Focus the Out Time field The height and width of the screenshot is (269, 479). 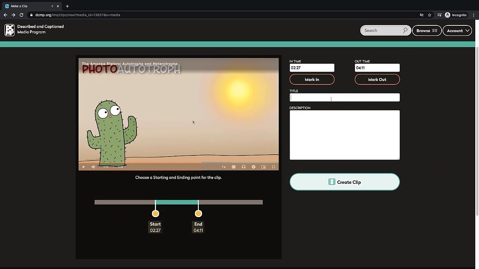pos(377,68)
